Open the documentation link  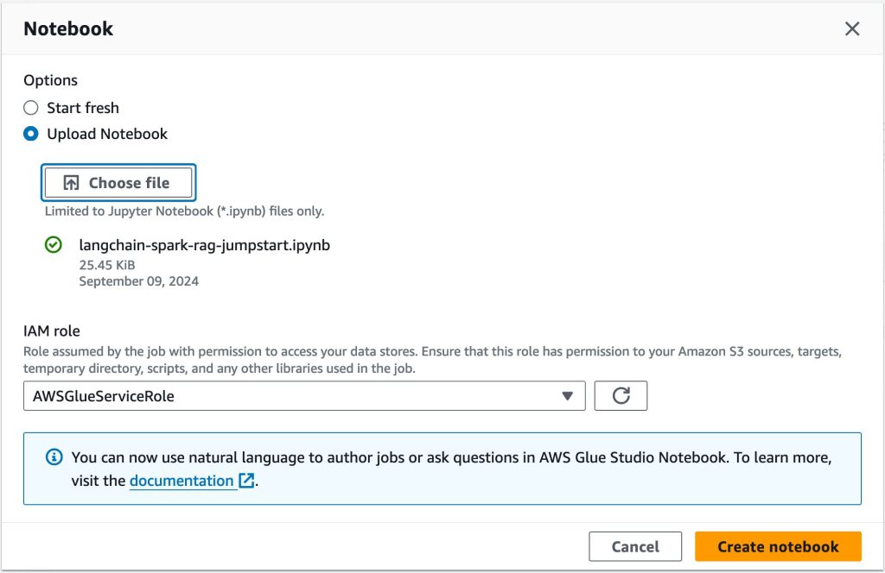click(x=192, y=481)
